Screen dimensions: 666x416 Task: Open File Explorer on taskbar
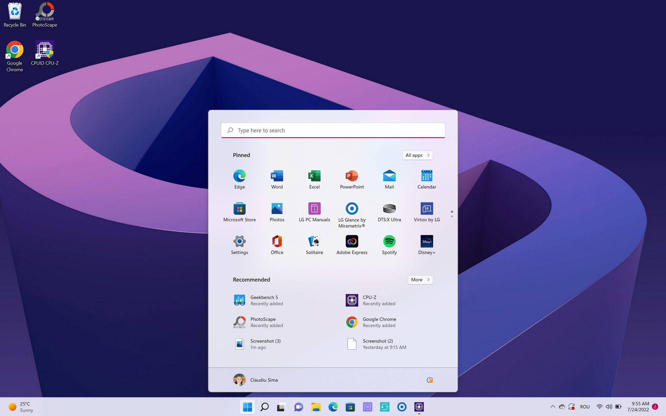click(x=316, y=407)
